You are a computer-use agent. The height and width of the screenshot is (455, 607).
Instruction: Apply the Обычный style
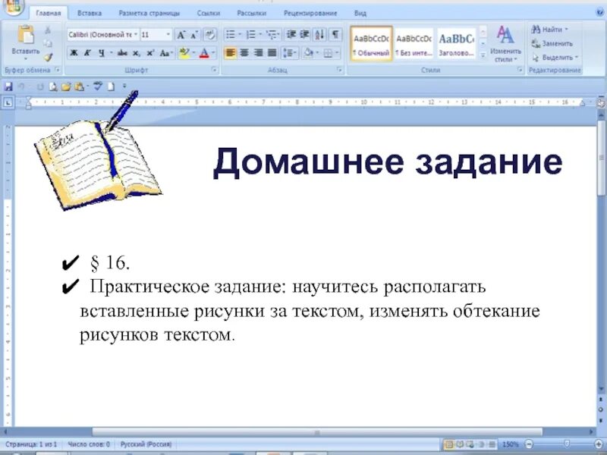tap(371, 43)
